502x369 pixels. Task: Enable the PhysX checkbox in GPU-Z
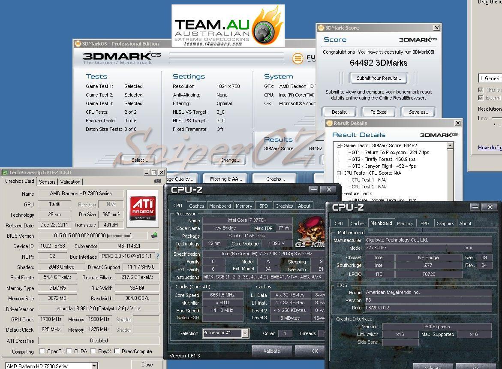93,351
